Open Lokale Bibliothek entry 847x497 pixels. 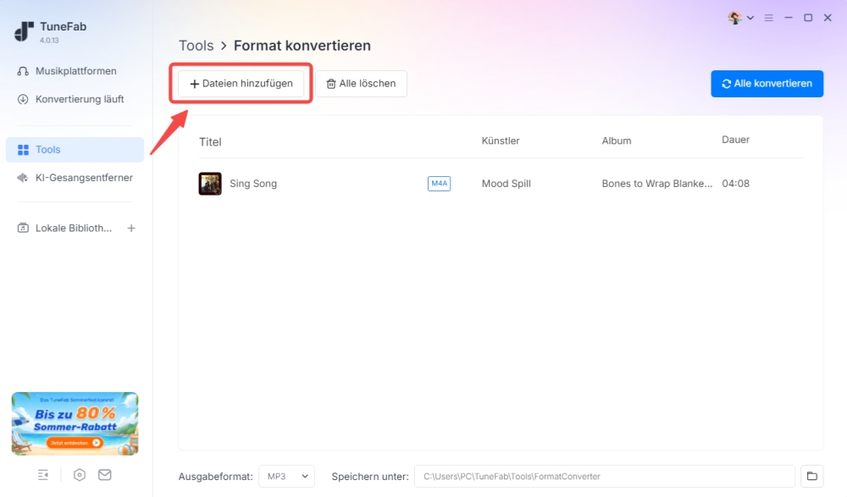(74, 228)
